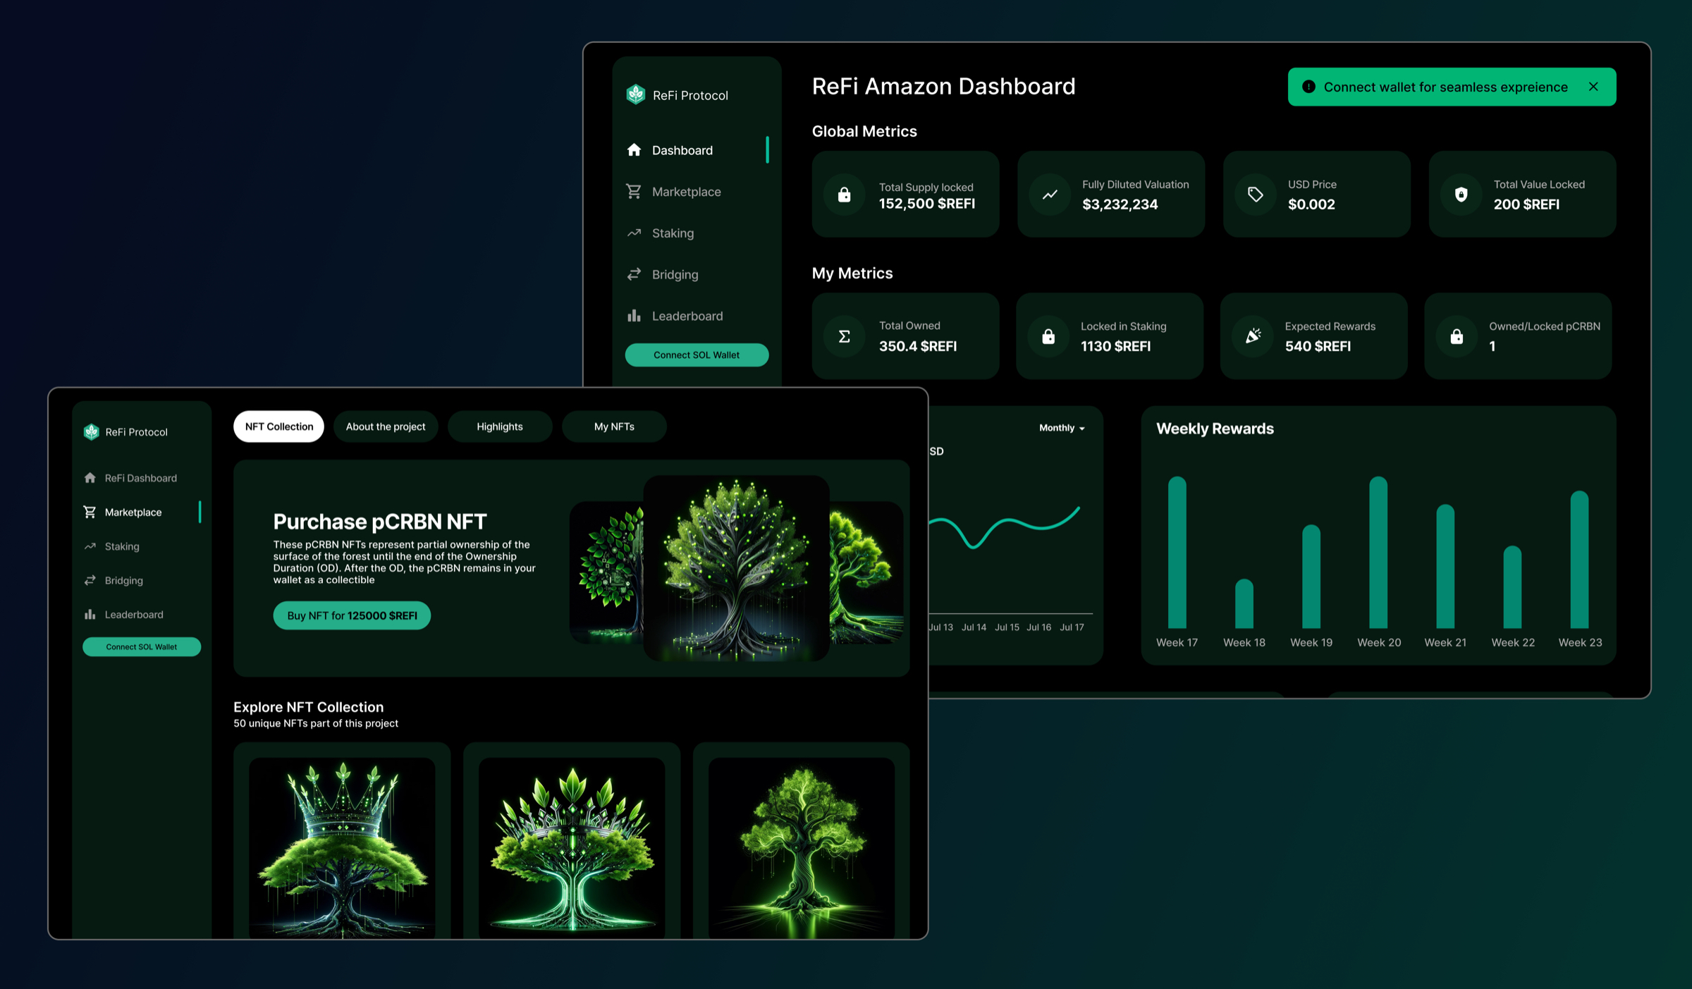Click Leaderboard bars icon in Dashboard window sidebar
Screen dimensions: 1692x989
[634, 316]
